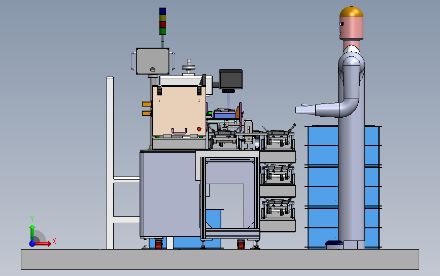
Task: Select the left black latch on the enclosure
Action: point(159,90)
